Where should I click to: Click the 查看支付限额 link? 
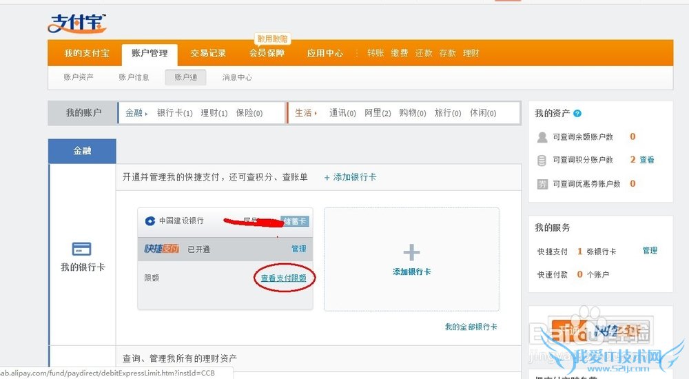click(x=283, y=278)
